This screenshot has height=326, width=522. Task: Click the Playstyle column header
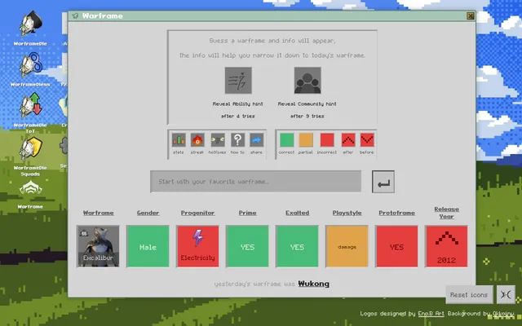point(347,213)
